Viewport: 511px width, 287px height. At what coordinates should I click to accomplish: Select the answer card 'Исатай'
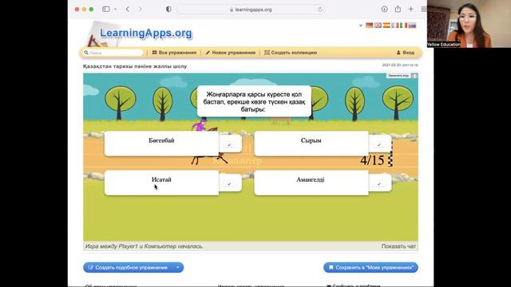tap(161, 183)
